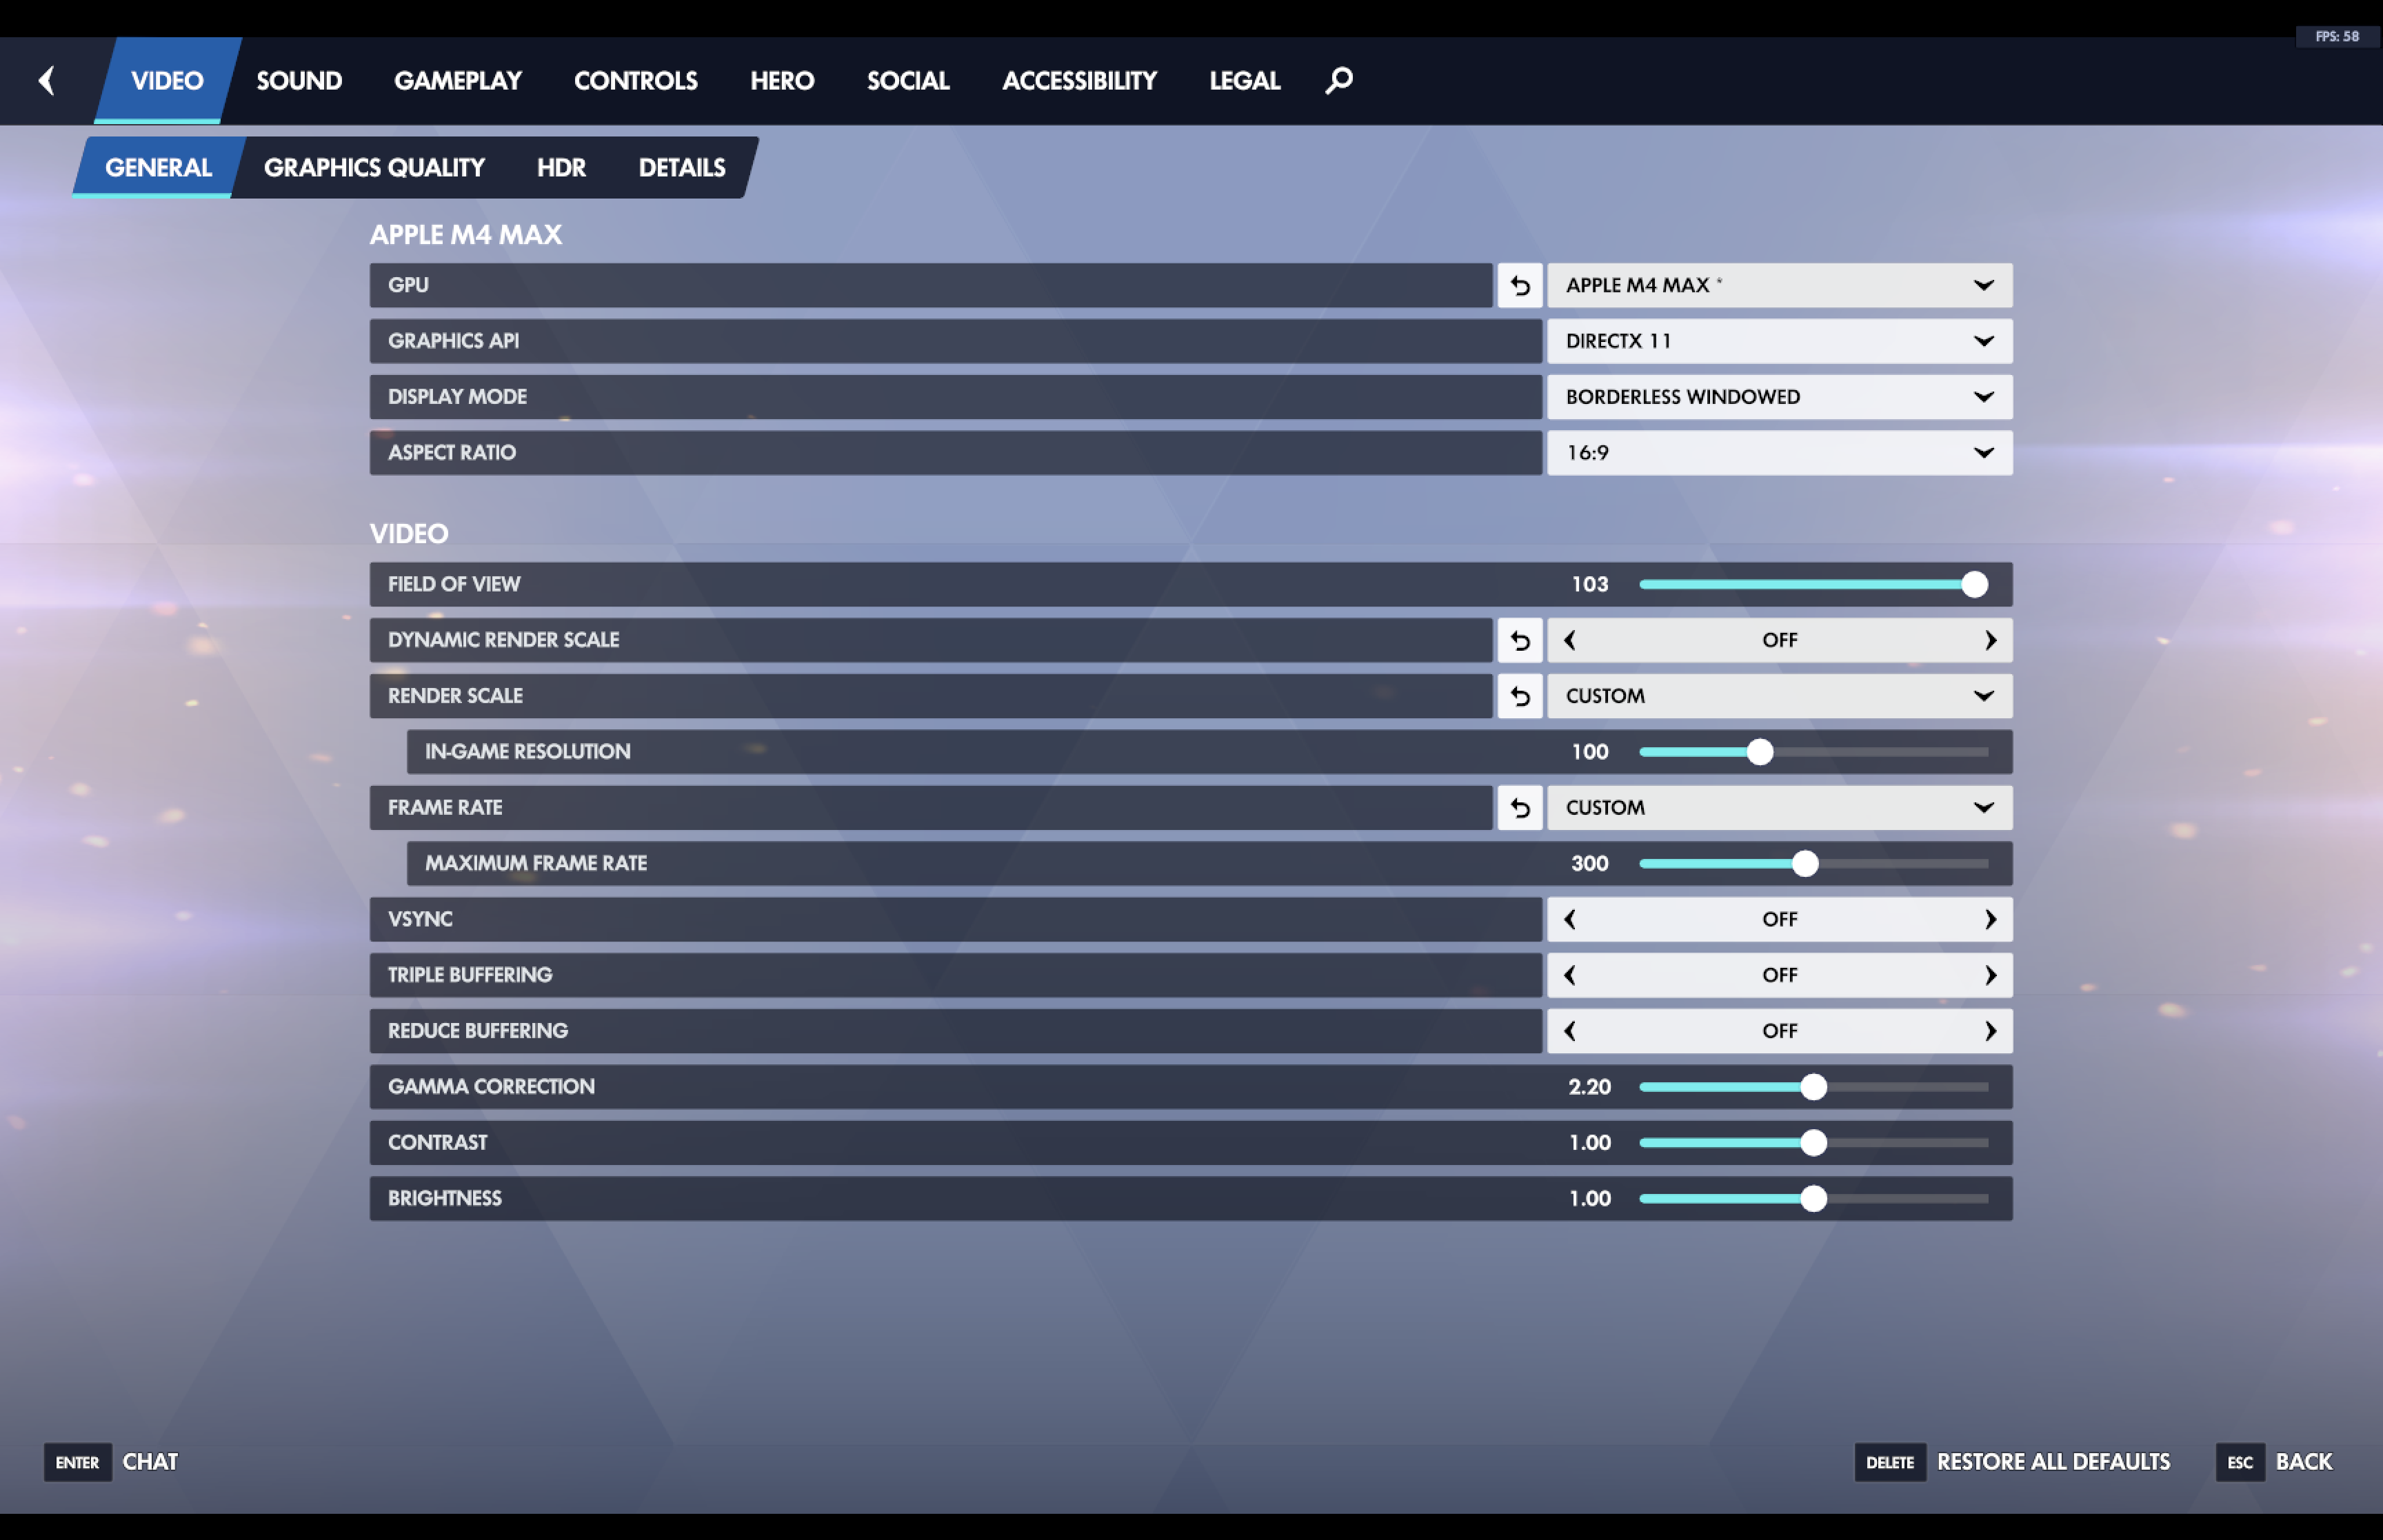Click Restore All Defaults
Image resolution: width=2383 pixels, height=1540 pixels.
pyautogui.click(x=2053, y=1462)
